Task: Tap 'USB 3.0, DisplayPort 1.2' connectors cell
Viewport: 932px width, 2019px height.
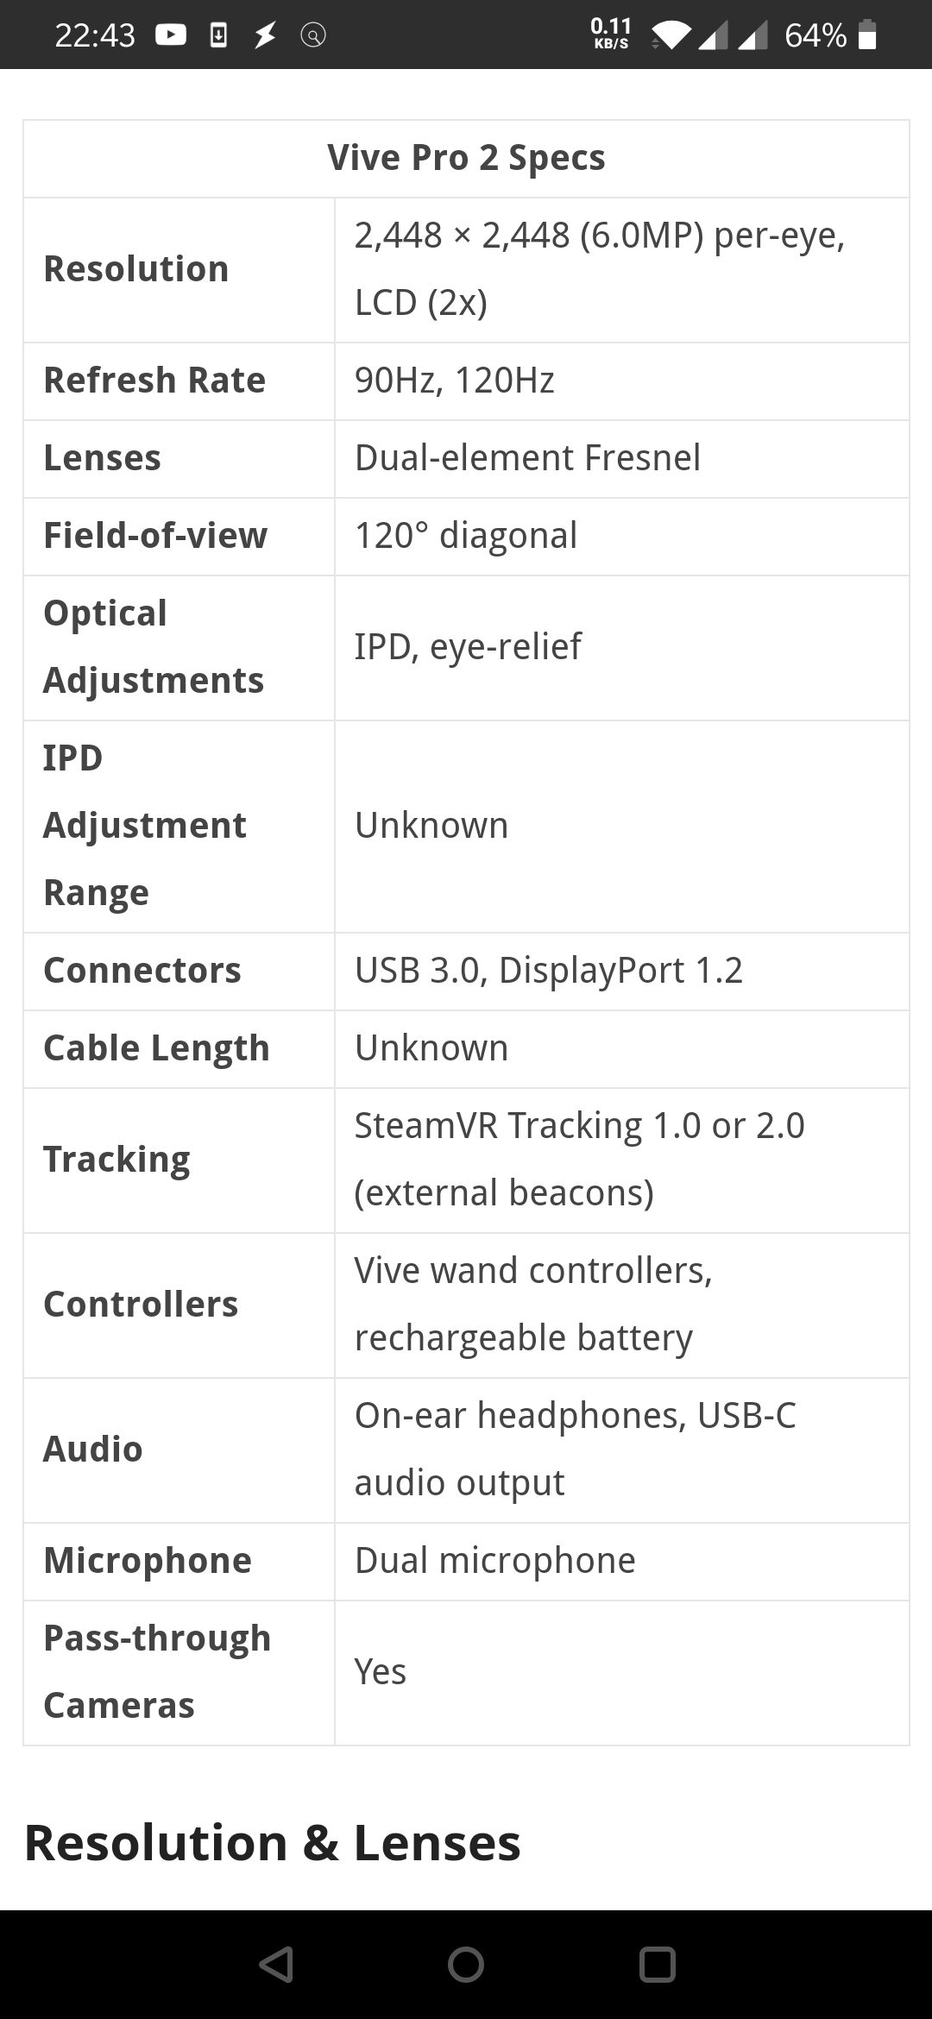Action: (549, 971)
